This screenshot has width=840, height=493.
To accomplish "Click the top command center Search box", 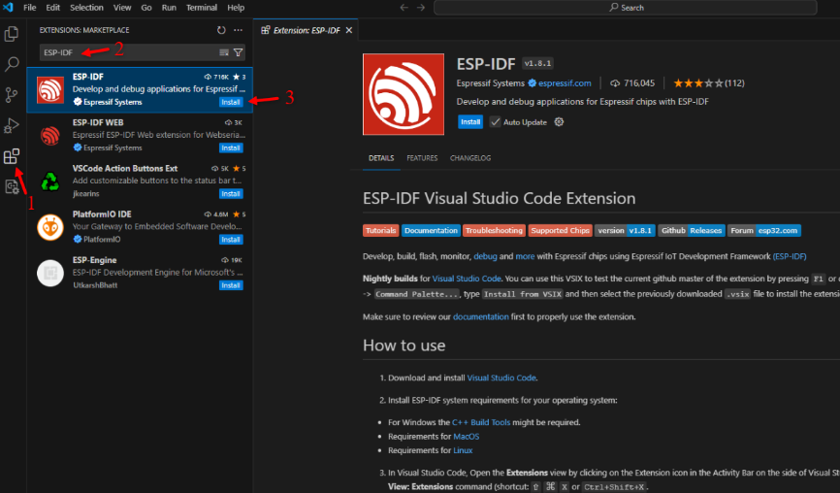I will (626, 8).
